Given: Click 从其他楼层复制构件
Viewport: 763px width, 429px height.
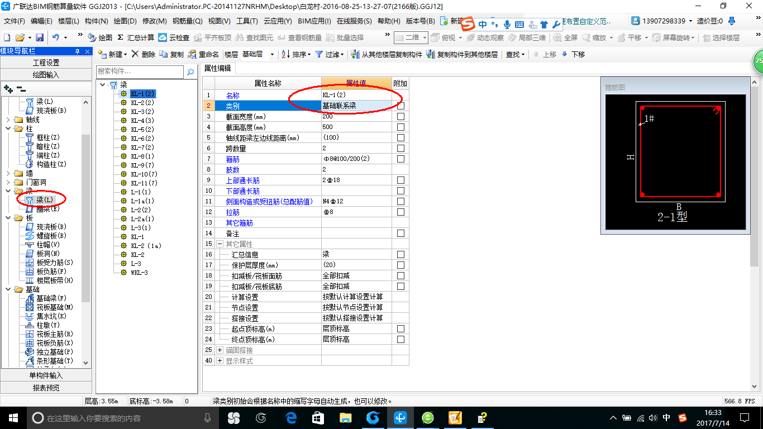Looking at the screenshot, I should click(387, 54).
